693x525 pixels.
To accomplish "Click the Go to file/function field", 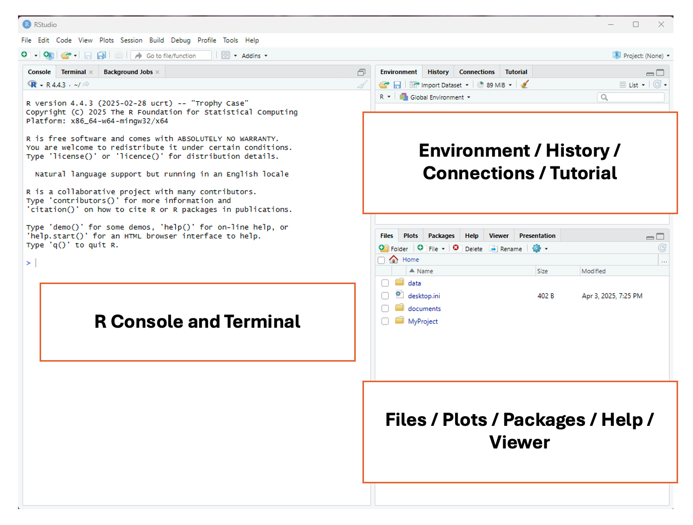I will [x=171, y=55].
